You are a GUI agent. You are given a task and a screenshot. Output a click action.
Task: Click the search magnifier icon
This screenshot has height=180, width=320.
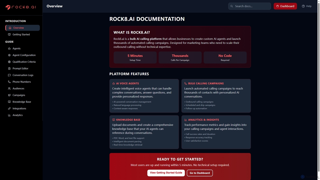coord(232,6)
